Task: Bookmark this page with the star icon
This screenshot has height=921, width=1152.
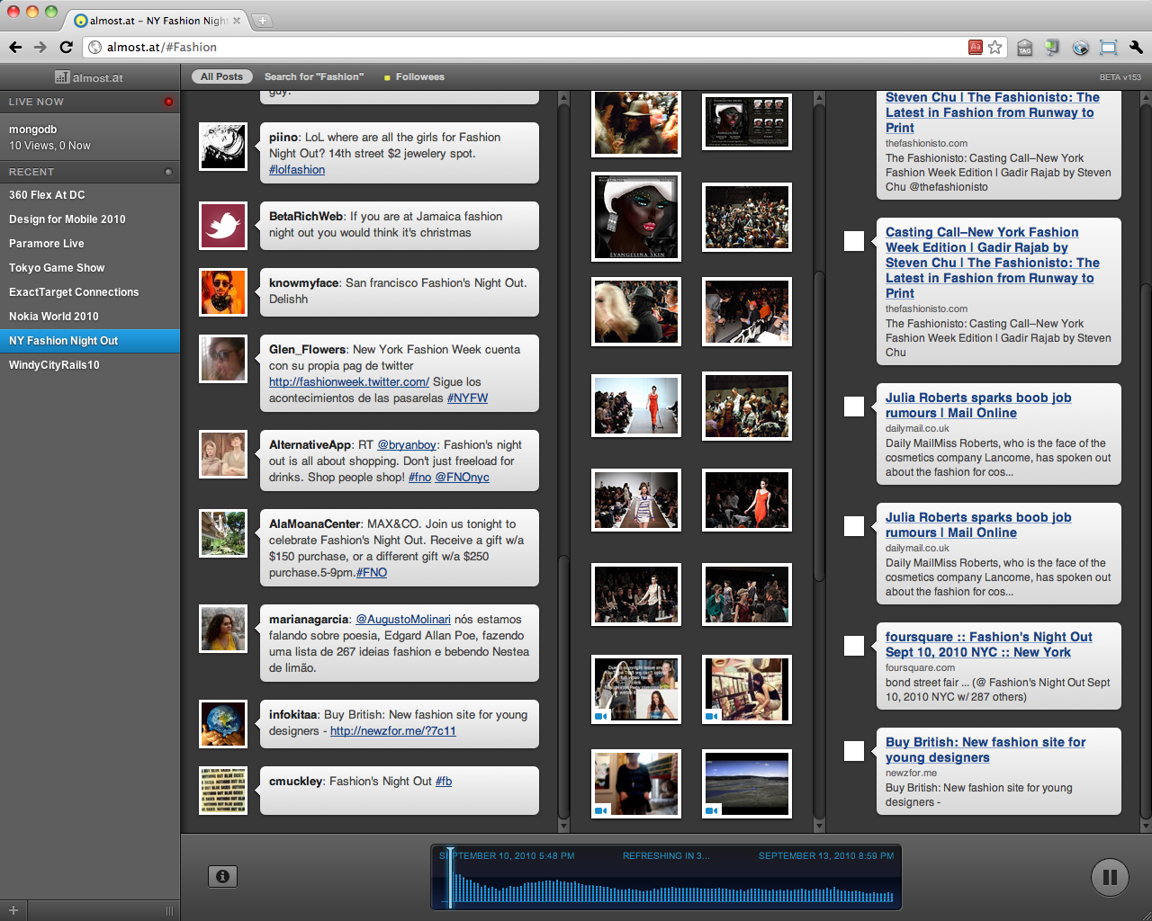Action: point(994,47)
